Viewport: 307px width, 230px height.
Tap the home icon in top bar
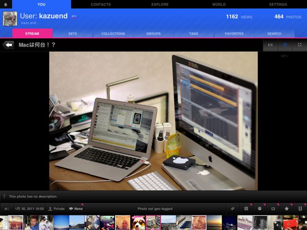pyautogui.click(x=6, y=4)
